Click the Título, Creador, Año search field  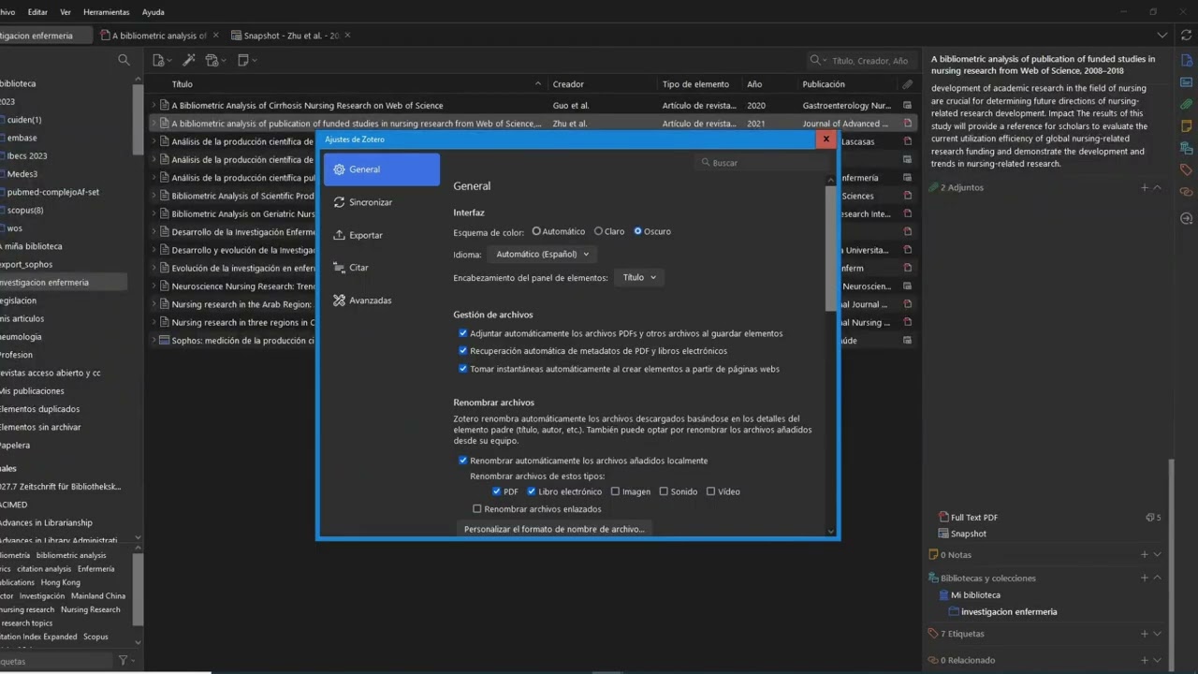[x=861, y=61]
